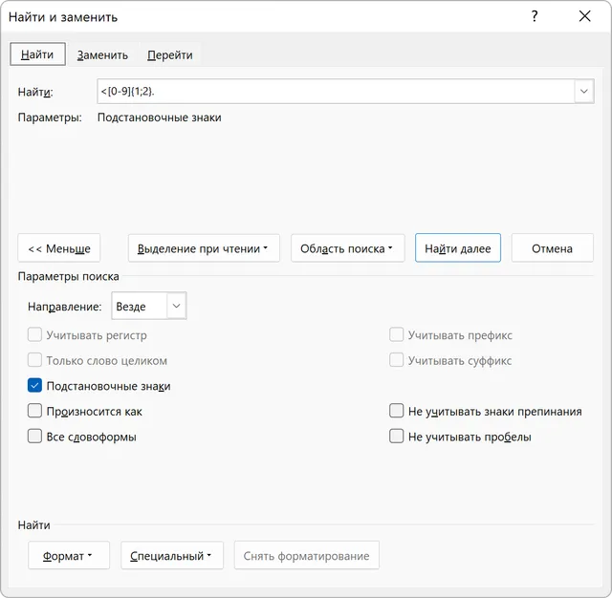This screenshot has width=612, height=598.
Task: Click the help question mark icon
Action: [535, 16]
